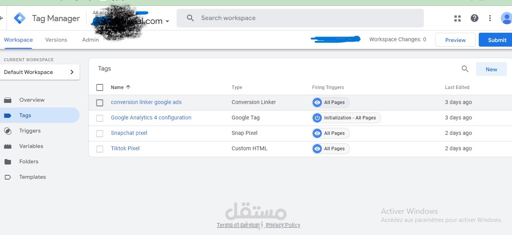The height and width of the screenshot is (235, 512).
Task: Check the conversion linker google ads row
Action: 100,103
